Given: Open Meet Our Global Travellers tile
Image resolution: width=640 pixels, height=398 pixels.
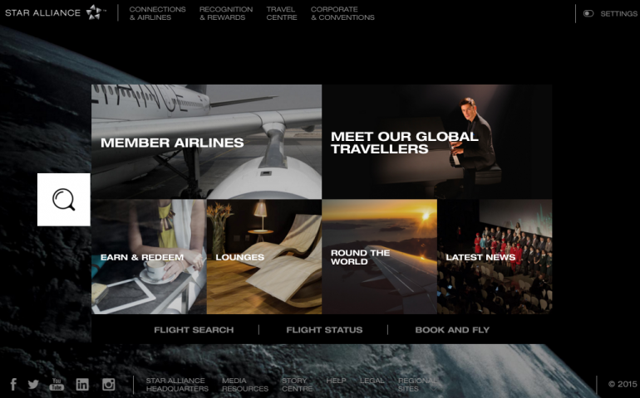Looking at the screenshot, I should coord(437,142).
